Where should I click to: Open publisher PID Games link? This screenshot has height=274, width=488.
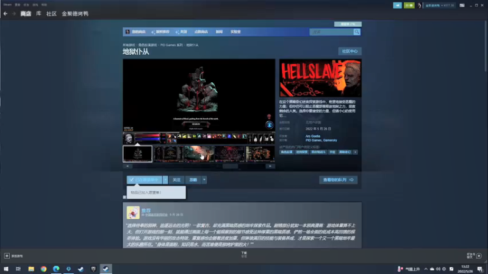314,141
